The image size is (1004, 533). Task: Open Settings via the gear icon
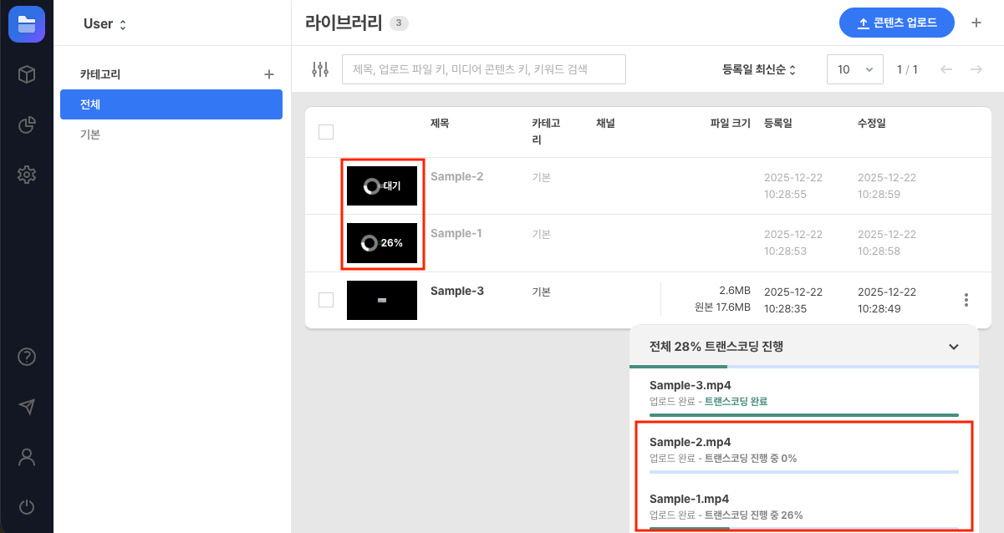tap(26, 175)
